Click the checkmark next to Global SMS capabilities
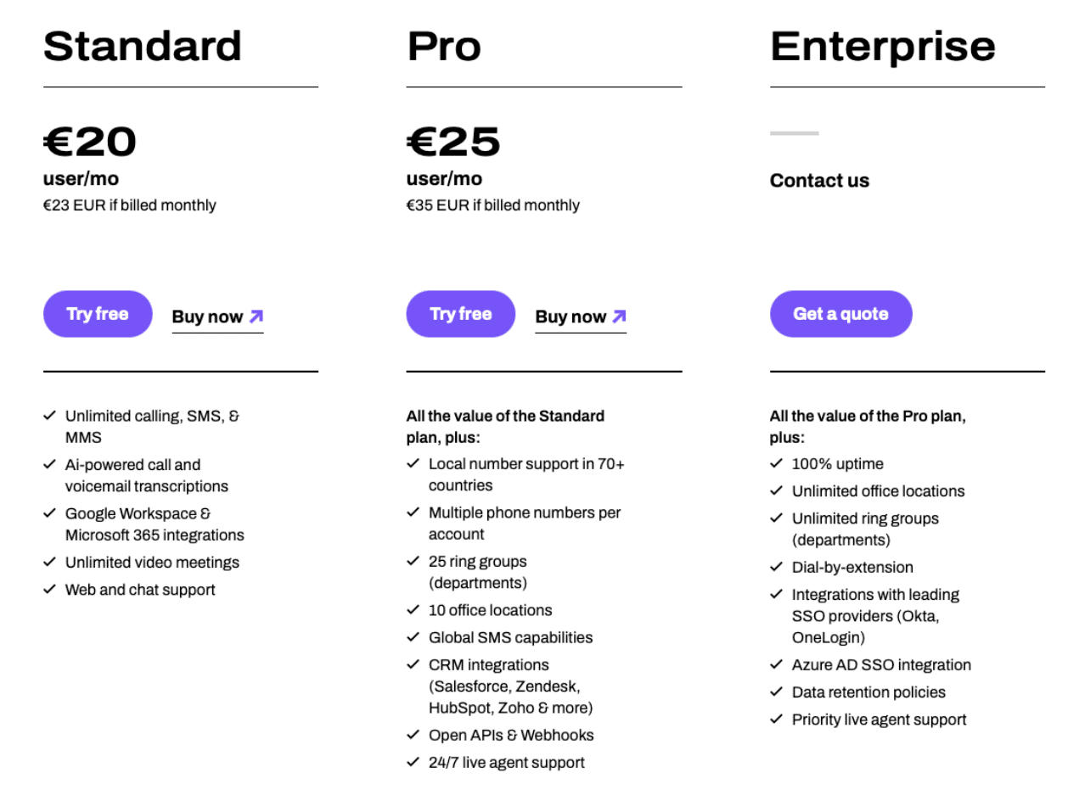The height and width of the screenshot is (801, 1068). tap(413, 636)
